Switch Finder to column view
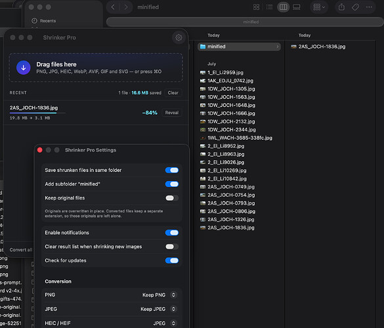Screen dimensions: 384x328 (x=283, y=7)
